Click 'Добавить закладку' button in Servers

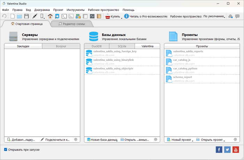21,139
